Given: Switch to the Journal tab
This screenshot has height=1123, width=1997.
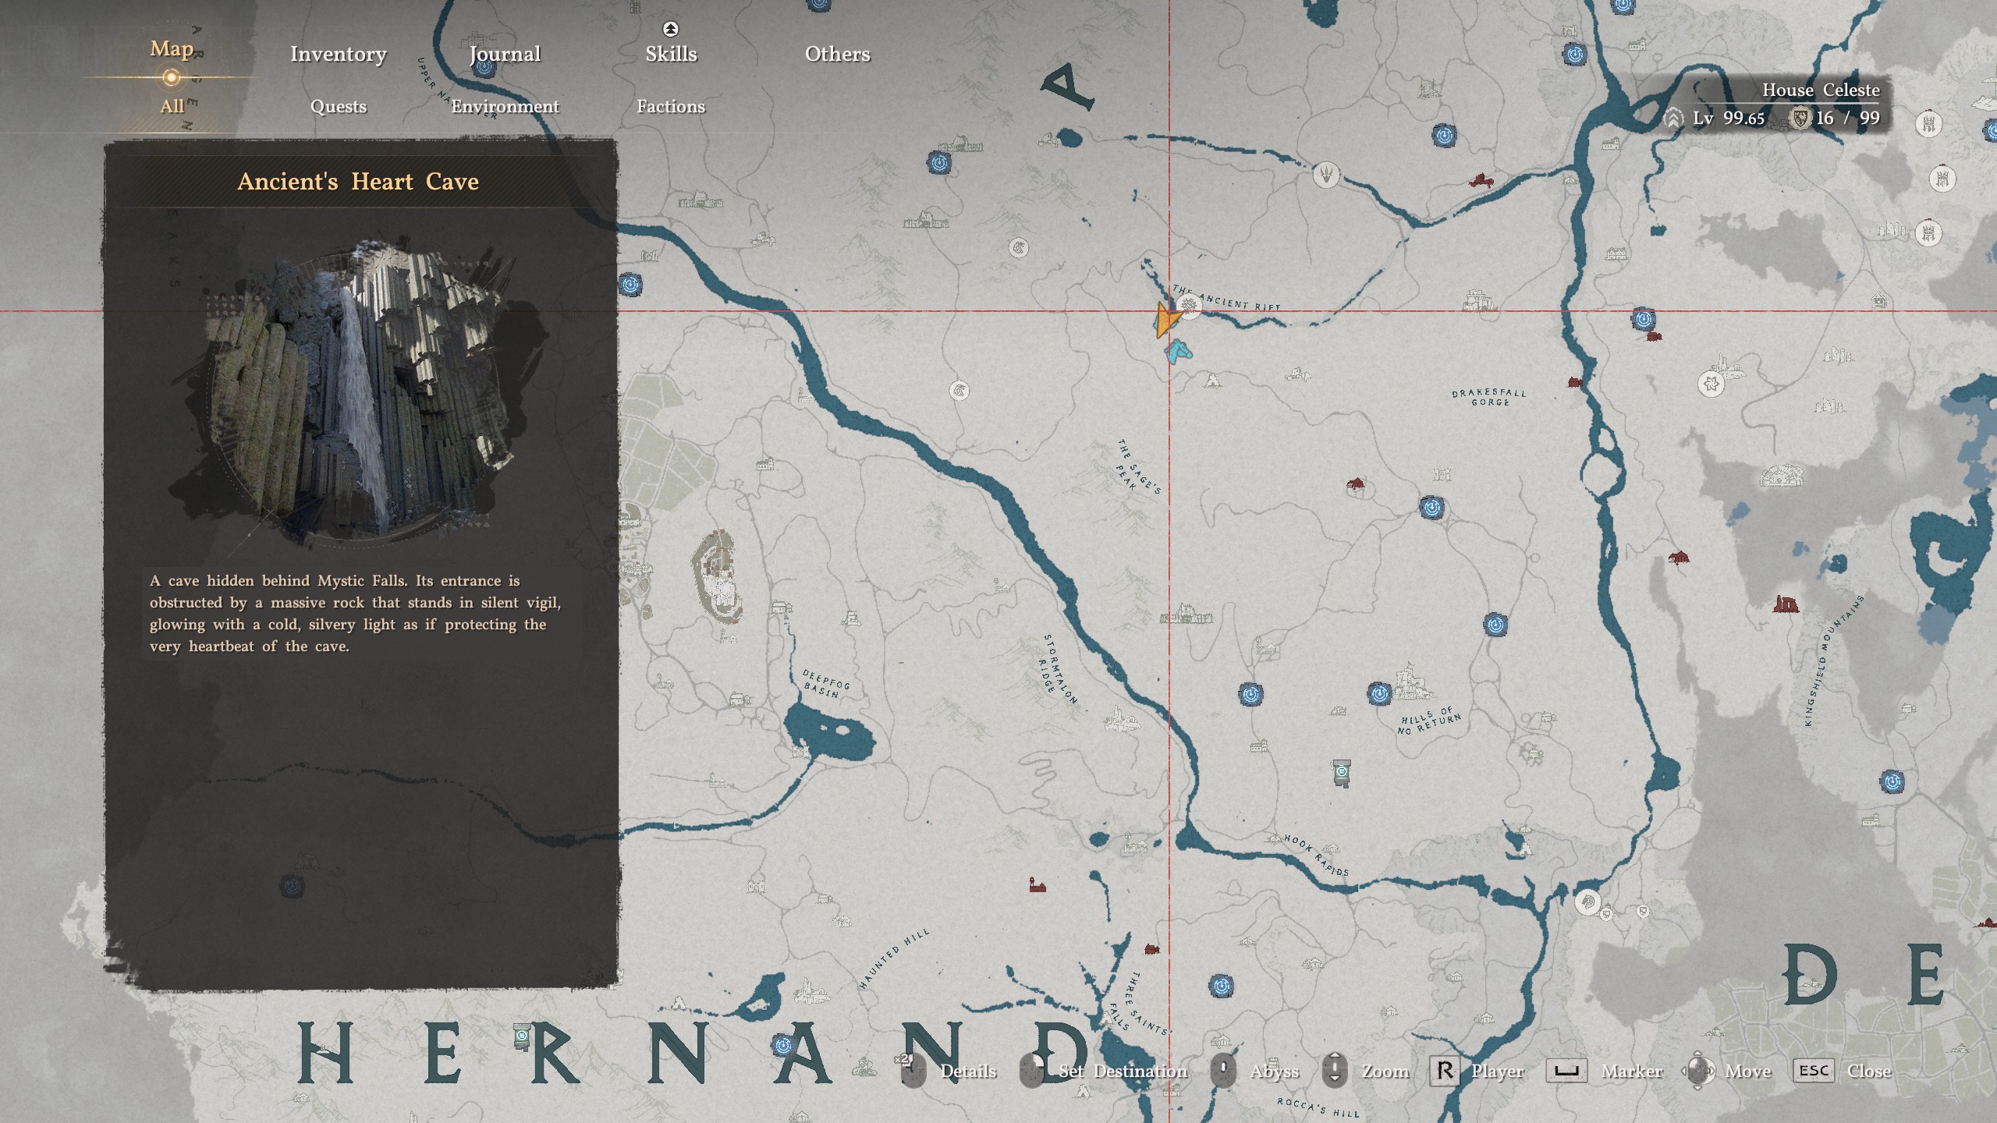Looking at the screenshot, I should (x=505, y=54).
